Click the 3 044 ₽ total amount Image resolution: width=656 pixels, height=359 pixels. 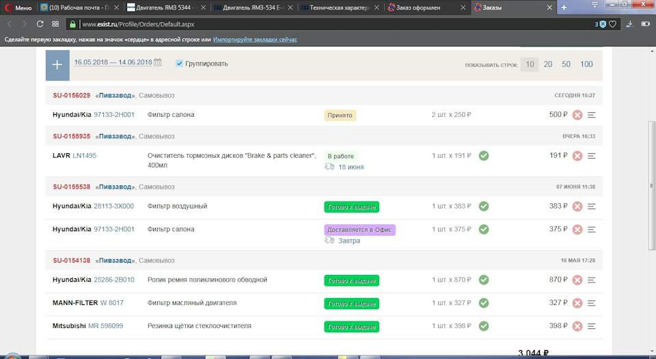click(x=533, y=354)
